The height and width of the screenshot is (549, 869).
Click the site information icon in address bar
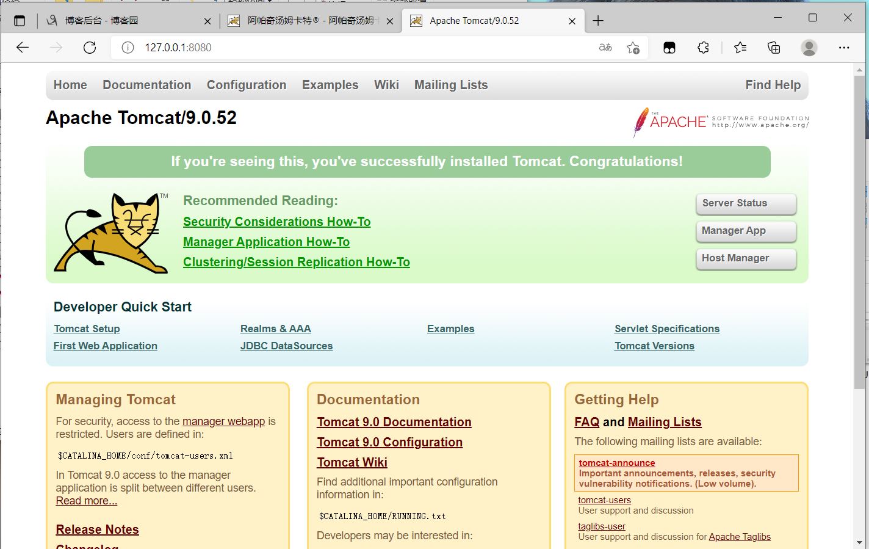[x=128, y=48]
